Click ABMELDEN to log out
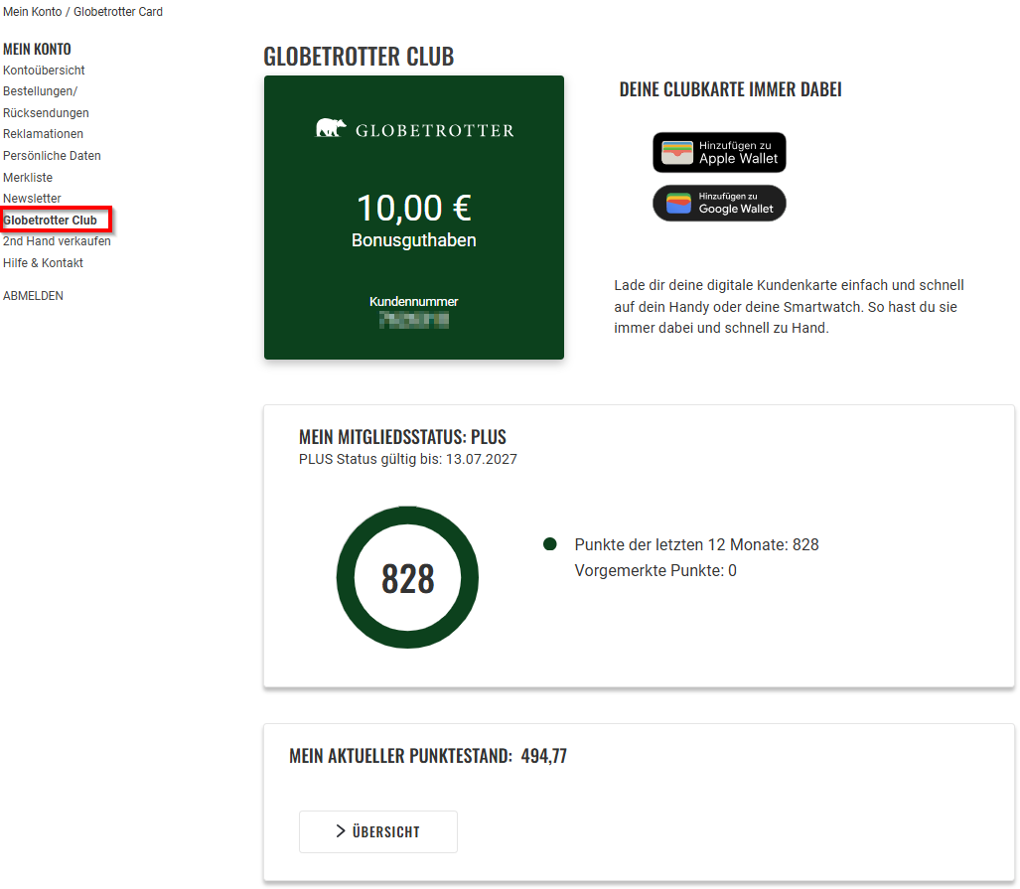 33,295
